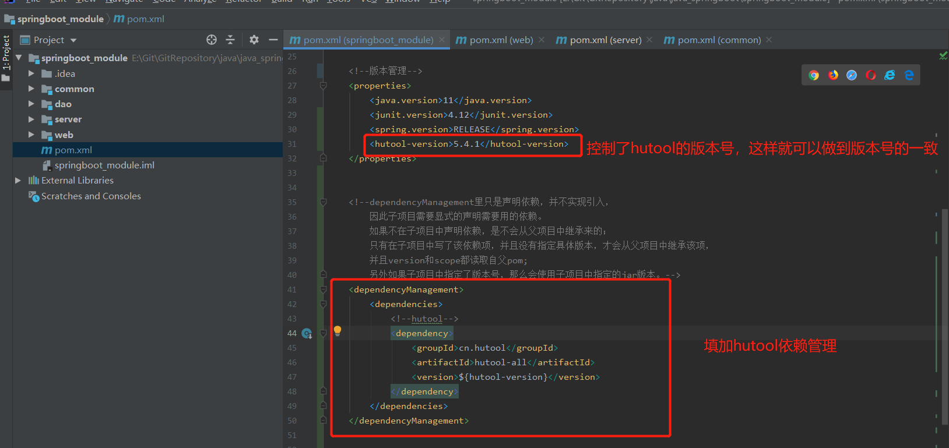The height and width of the screenshot is (448, 949).
Task: Click the groupId cn.hutool line
Action: (485, 348)
